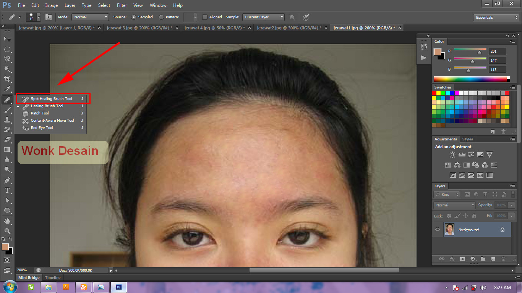Select the Gradient tool

click(7, 150)
